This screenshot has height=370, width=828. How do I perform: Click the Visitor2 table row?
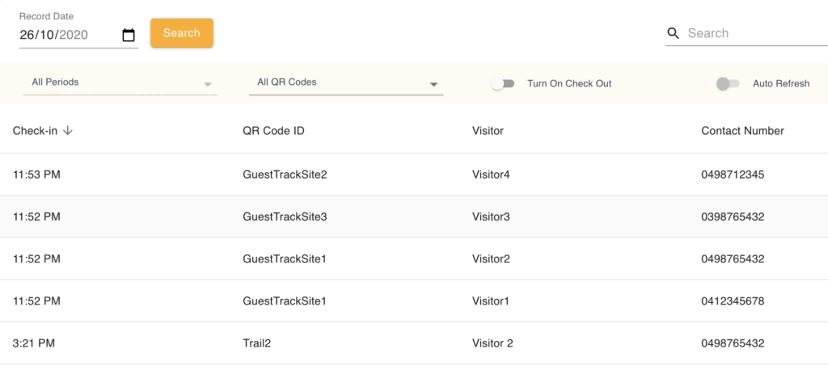click(491, 259)
